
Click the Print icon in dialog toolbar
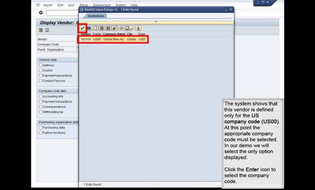127,28
